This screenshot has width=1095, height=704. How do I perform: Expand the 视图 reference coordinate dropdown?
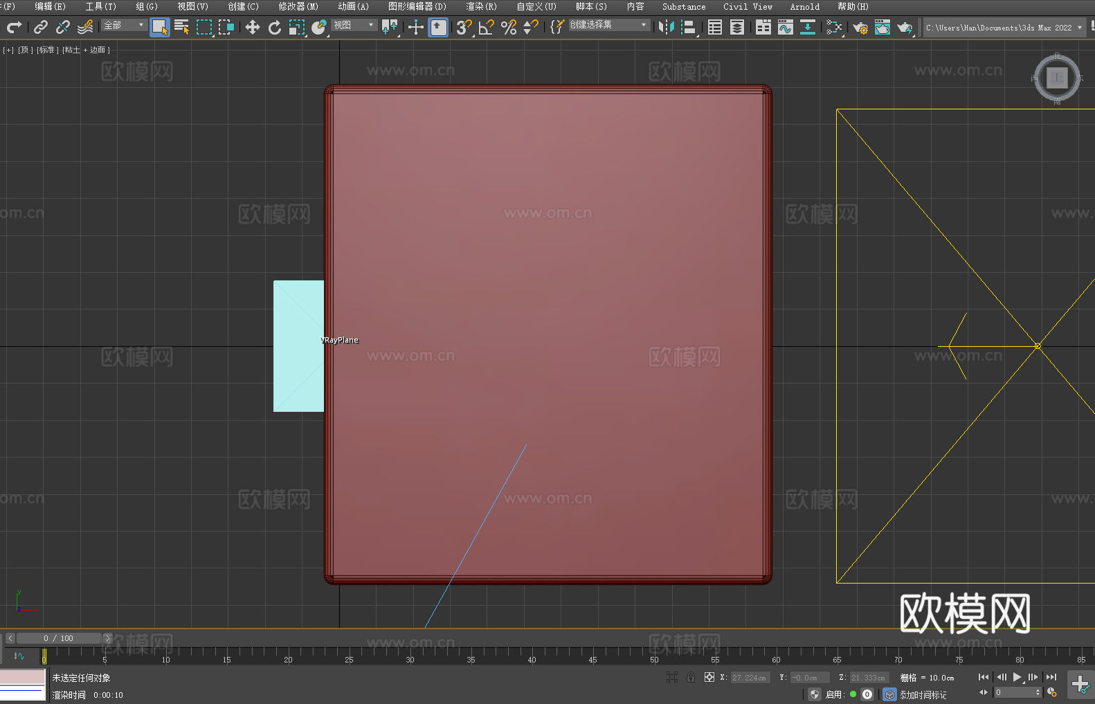354,25
